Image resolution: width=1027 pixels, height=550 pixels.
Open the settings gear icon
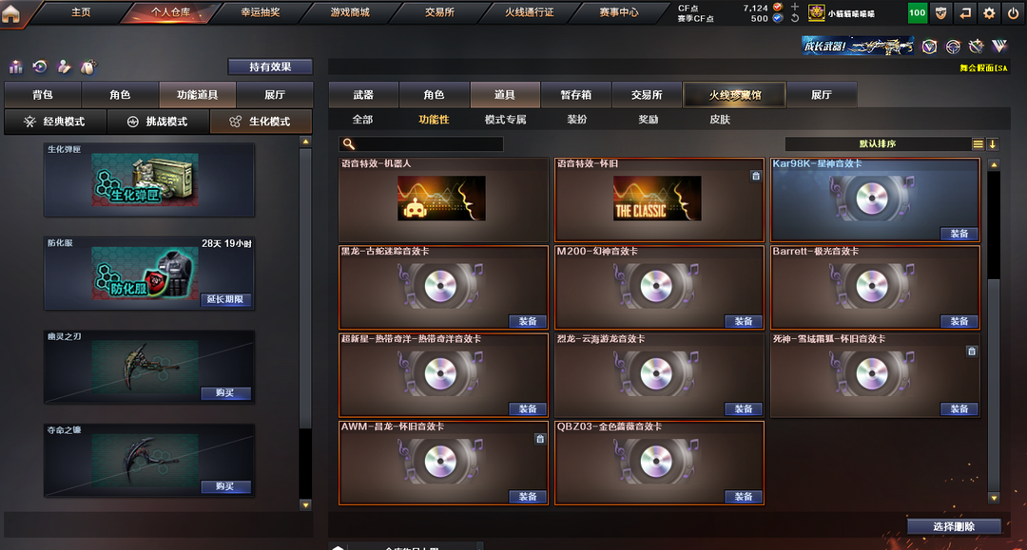tap(989, 13)
